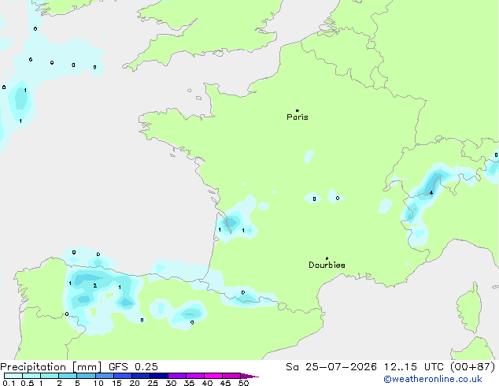Viewport: 499px width, 386px height.
Task: Click the '4' precipitation value over the Alps
Action: [431, 193]
